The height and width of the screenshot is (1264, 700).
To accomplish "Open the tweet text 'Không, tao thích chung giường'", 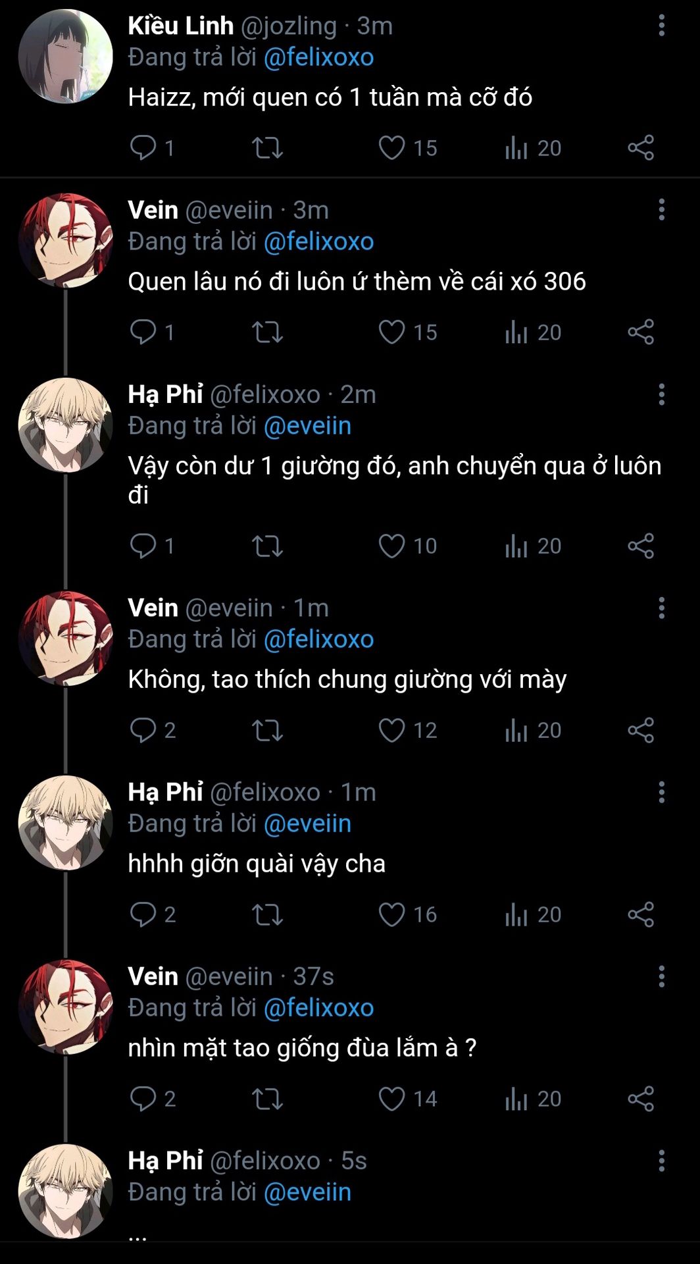I will pos(347,679).
